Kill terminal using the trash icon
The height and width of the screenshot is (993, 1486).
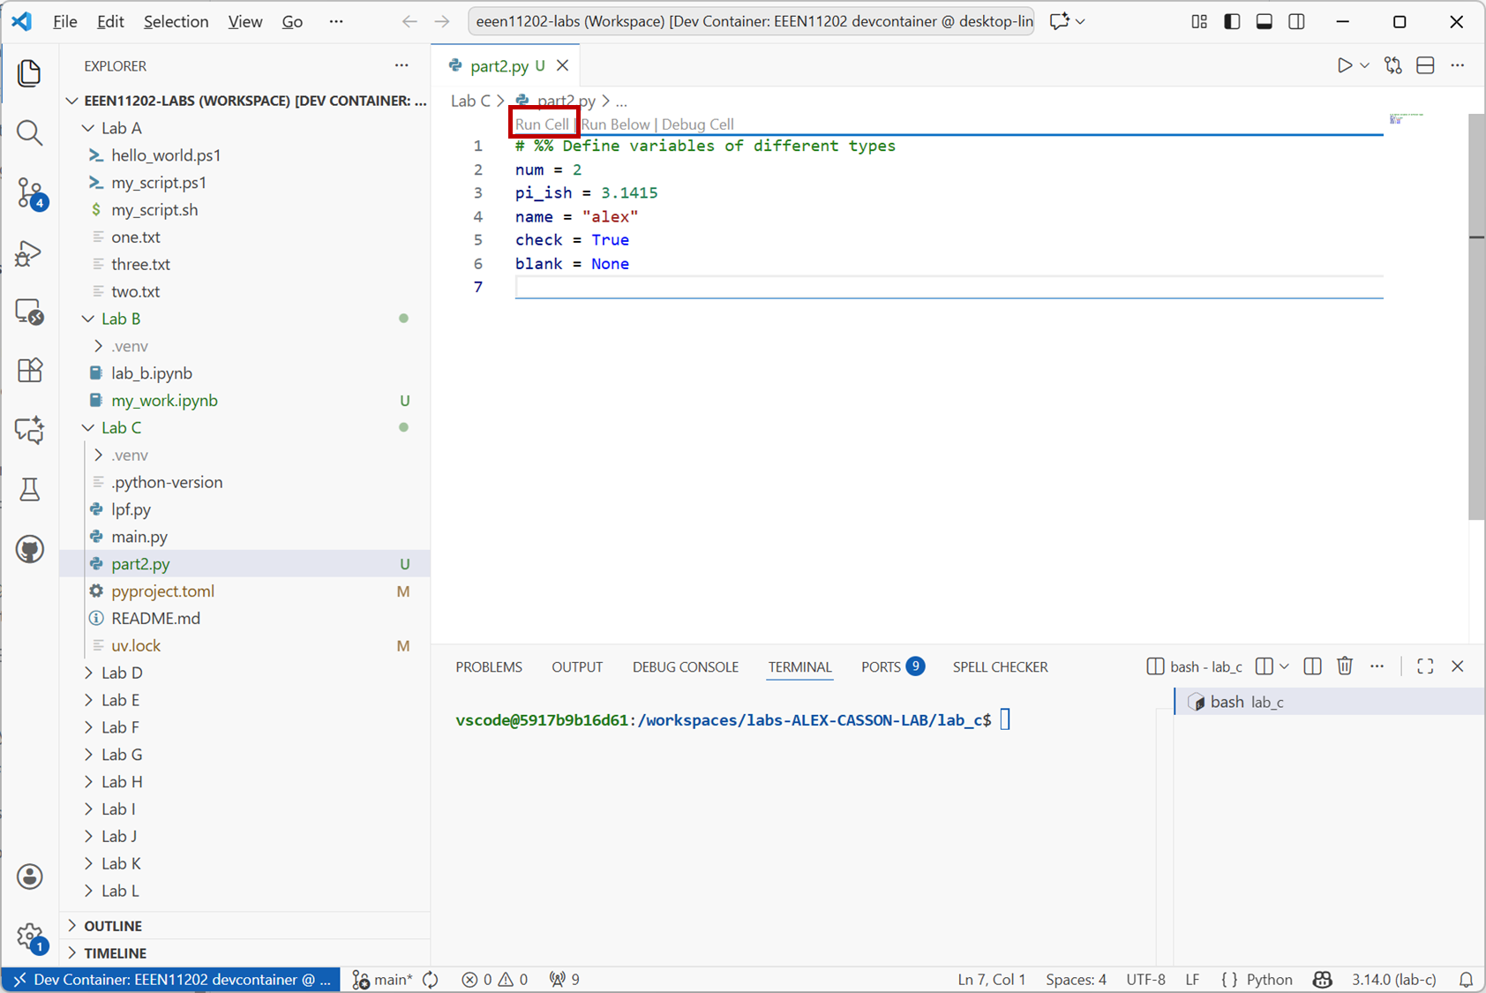pos(1344,666)
